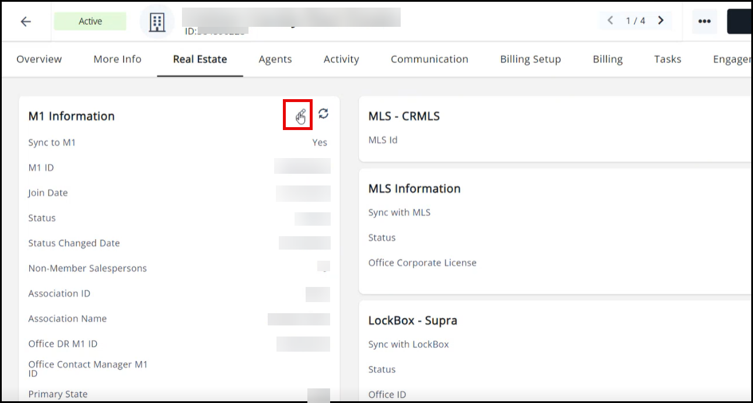Open the Billing Setup tab
Image resolution: width=753 pixels, height=403 pixels.
(x=530, y=59)
